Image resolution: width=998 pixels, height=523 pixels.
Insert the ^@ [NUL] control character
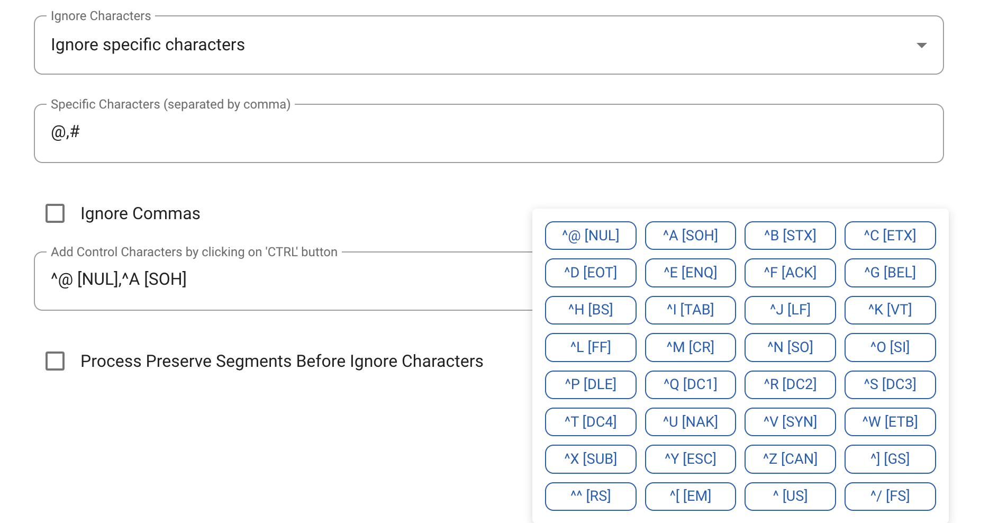click(590, 235)
